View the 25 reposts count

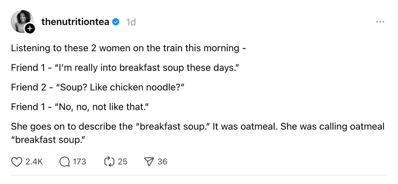click(x=123, y=162)
